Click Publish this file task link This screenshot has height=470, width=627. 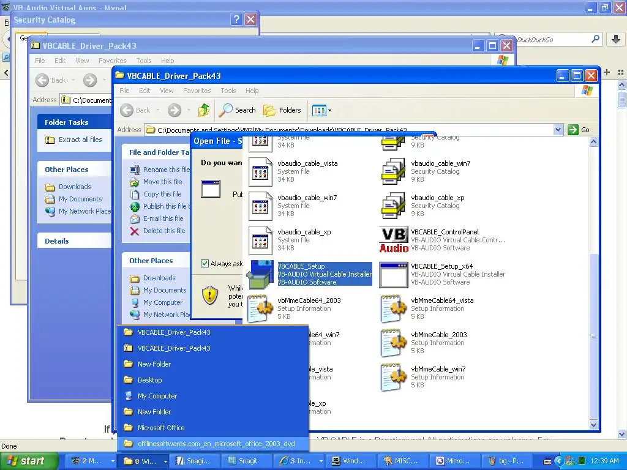166,206
